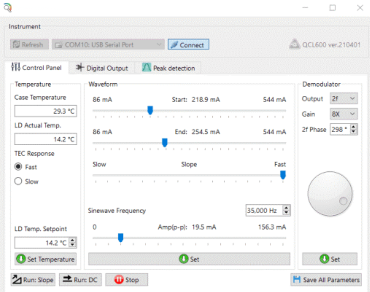Open the COM10 USB Serial Port dropdown
The width and height of the screenshot is (370, 292).
click(108, 45)
